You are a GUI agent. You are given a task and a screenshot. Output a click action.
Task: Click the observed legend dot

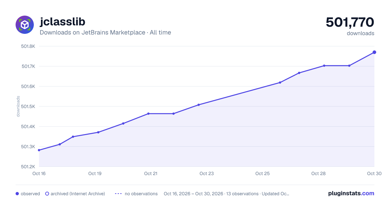(17, 194)
